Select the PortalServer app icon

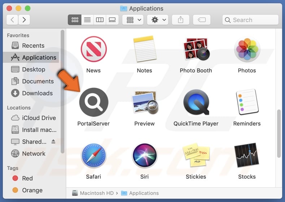pos(93,102)
